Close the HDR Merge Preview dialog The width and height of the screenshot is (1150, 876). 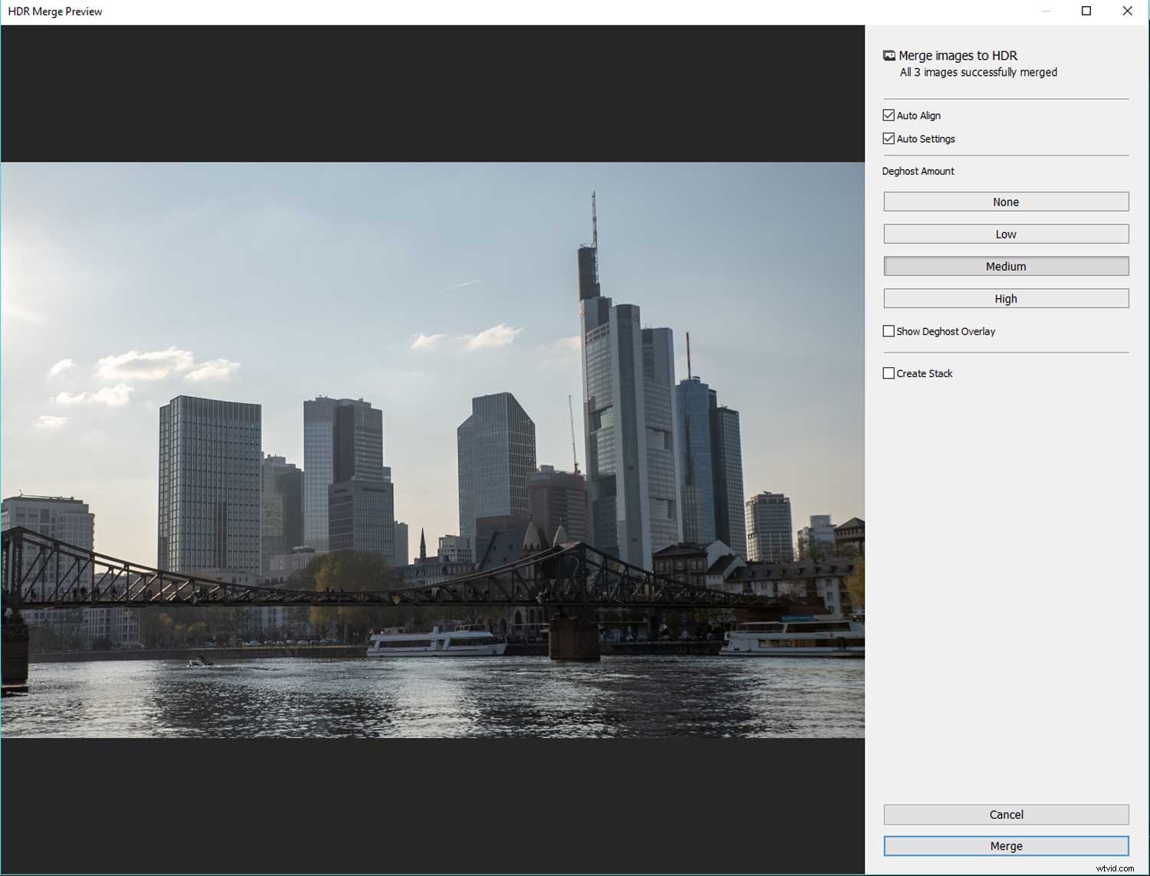1127,11
